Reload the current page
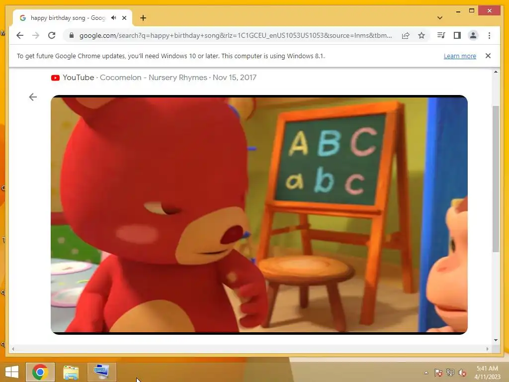 click(x=52, y=35)
